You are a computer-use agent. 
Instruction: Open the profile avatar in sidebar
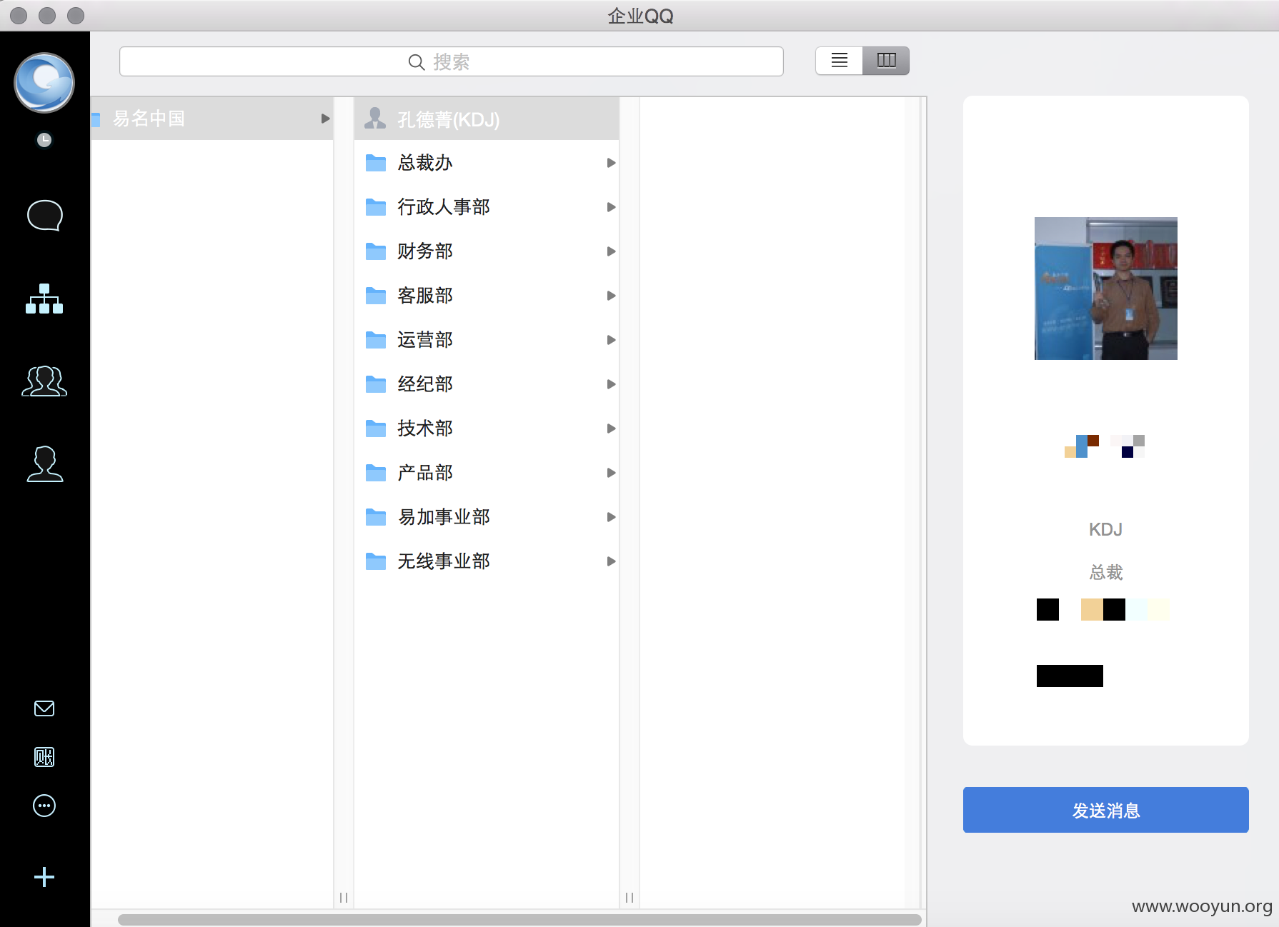click(44, 83)
